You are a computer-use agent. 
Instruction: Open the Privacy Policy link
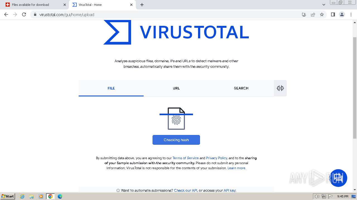[216, 158]
